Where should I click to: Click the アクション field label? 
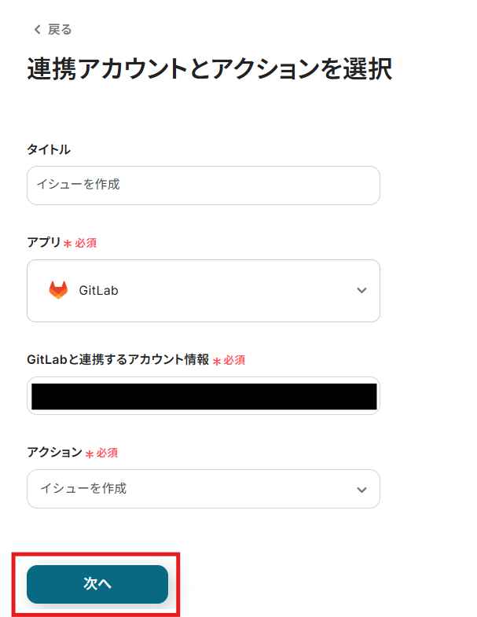(55, 452)
